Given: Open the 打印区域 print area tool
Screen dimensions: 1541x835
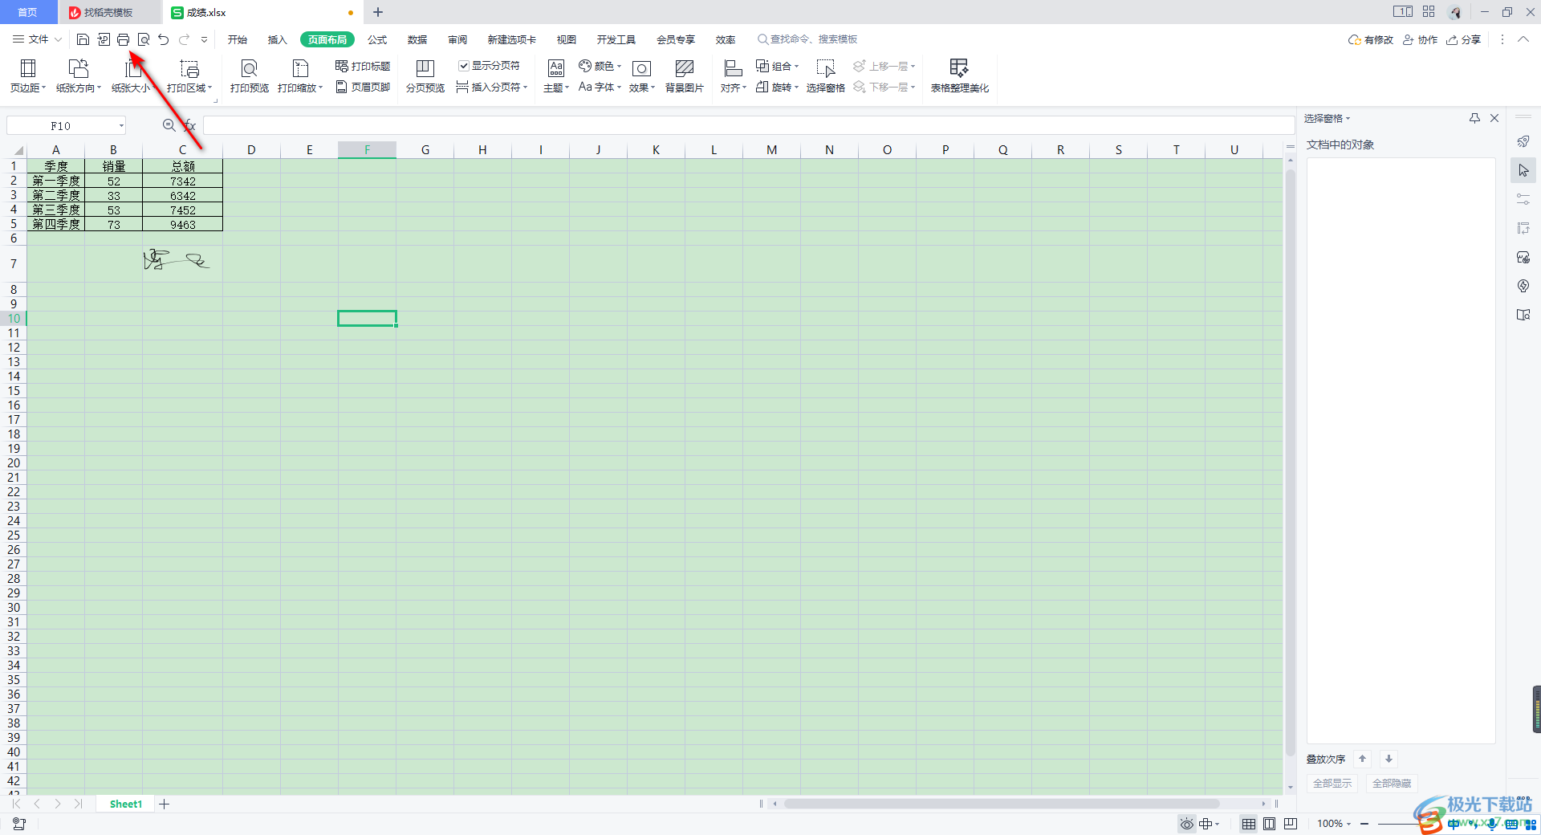Looking at the screenshot, I should [x=189, y=76].
